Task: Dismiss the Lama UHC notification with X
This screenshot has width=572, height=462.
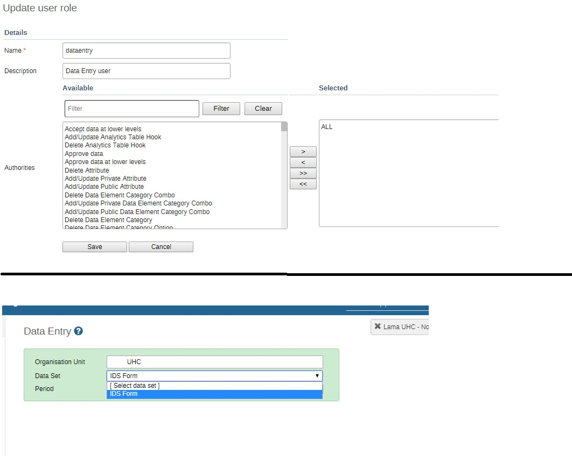Action: 378,326
